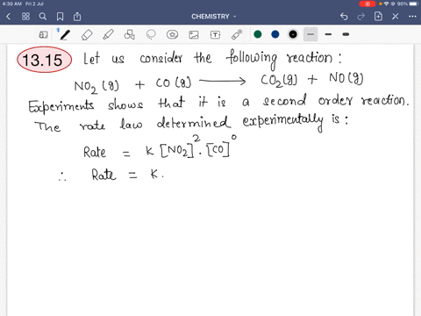
Task: Open the more options ellipsis menu
Action: [412, 17]
